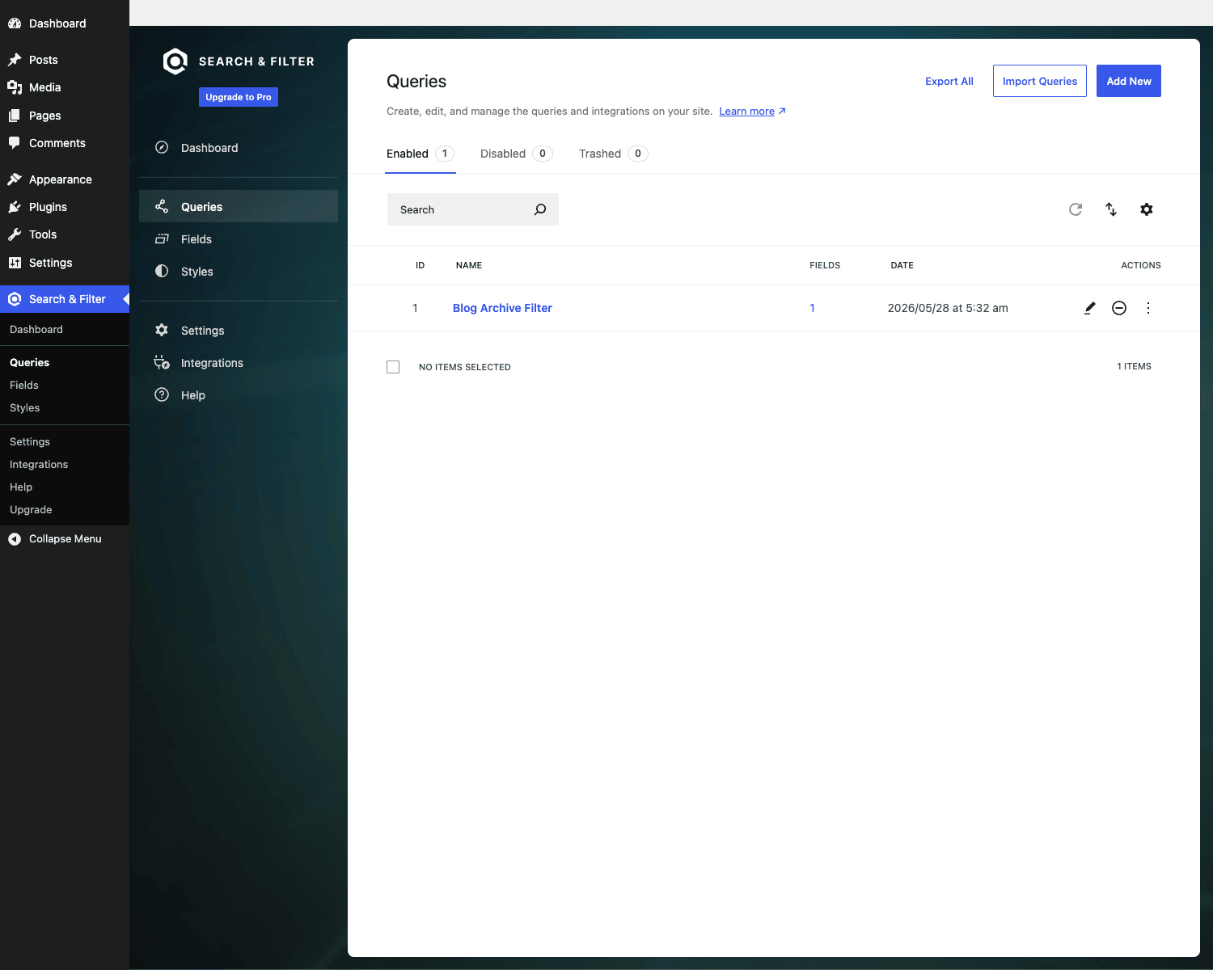Open Queries in the WP submenu
The height and width of the screenshot is (970, 1213).
[x=30, y=363]
